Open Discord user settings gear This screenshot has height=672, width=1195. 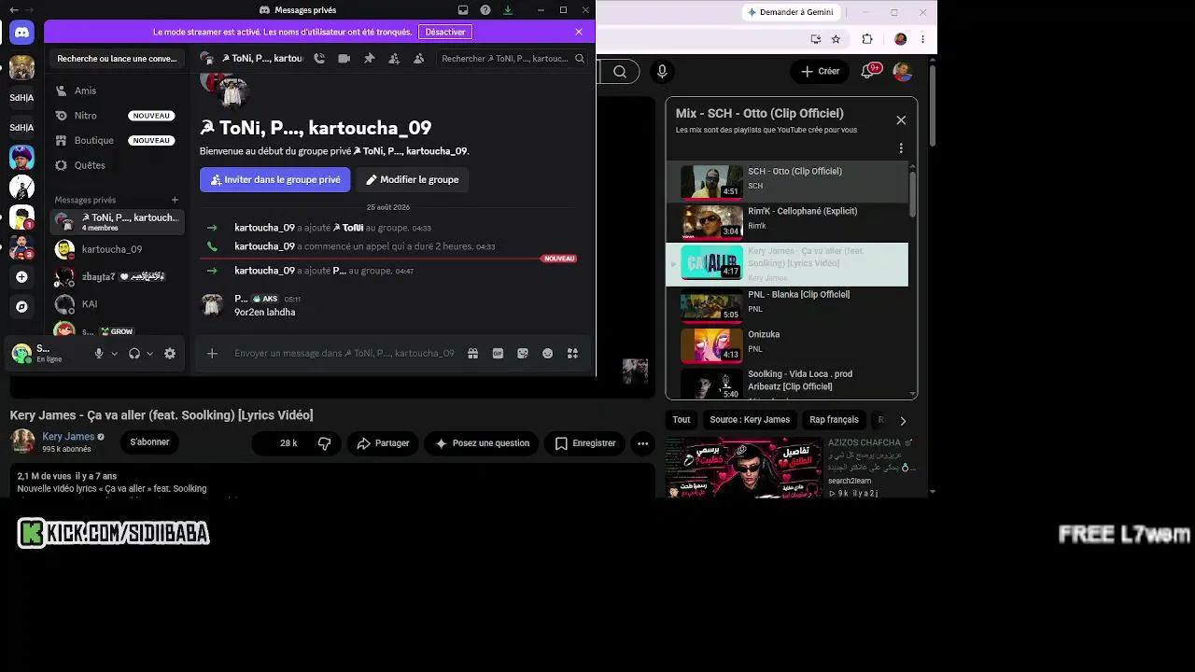pyautogui.click(x=170, y=354)
